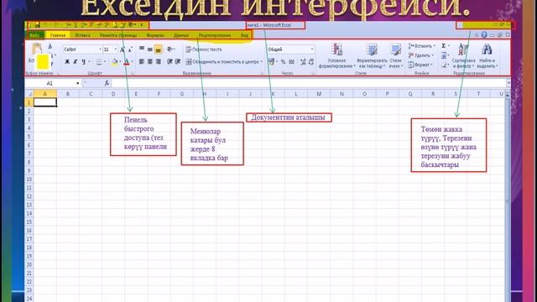Click increase indent icon
Screen dimensions: 537x302
(178, 61)
